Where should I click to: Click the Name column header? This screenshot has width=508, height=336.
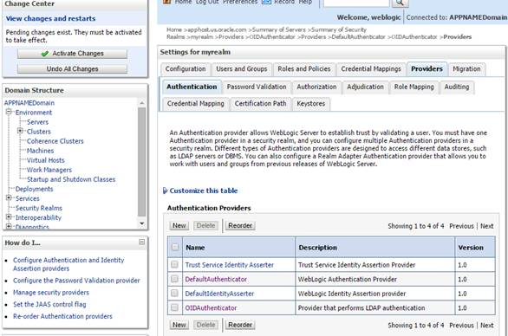point(238,248)
